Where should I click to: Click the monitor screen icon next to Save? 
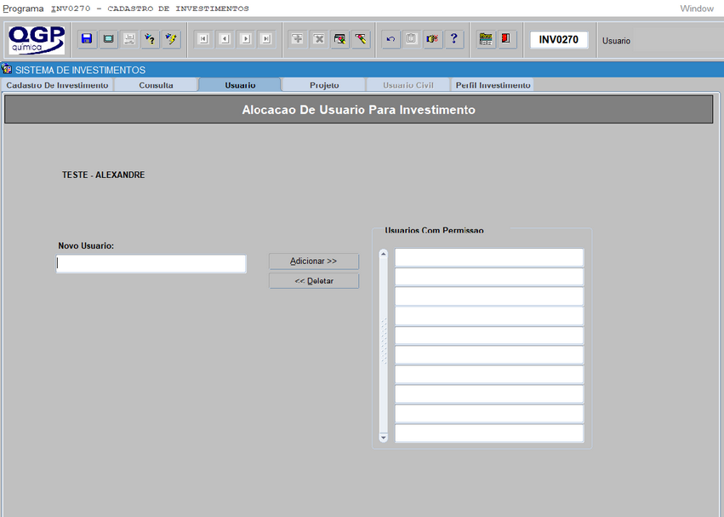(108, 39)
